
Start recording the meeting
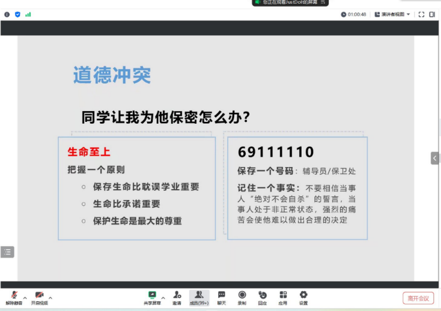(242, 295)
